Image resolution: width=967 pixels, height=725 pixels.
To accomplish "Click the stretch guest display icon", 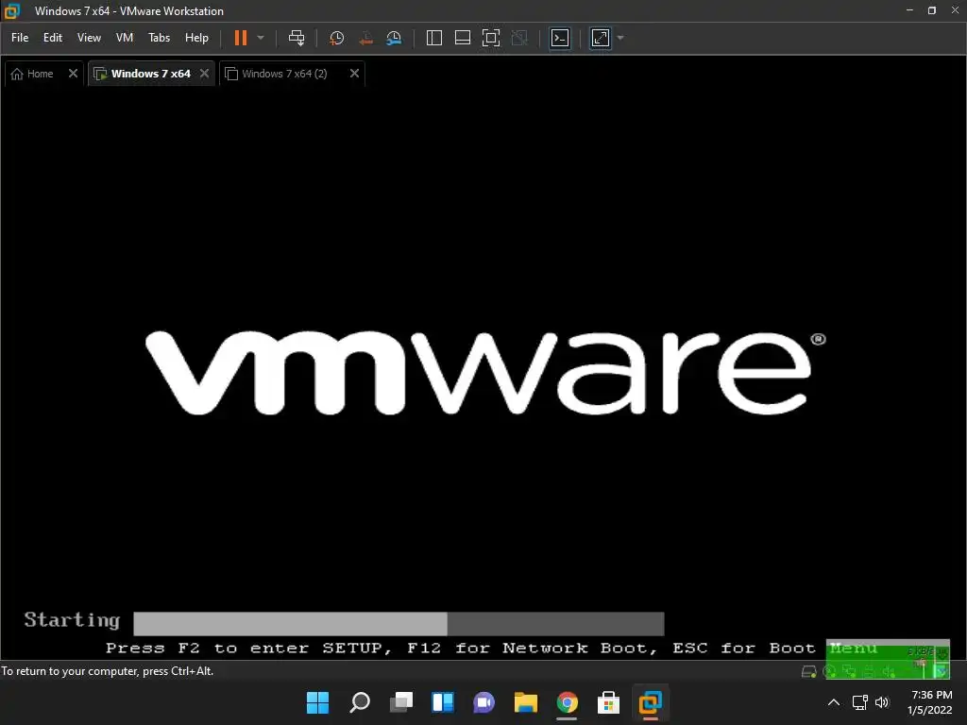I will click(601, 38).
